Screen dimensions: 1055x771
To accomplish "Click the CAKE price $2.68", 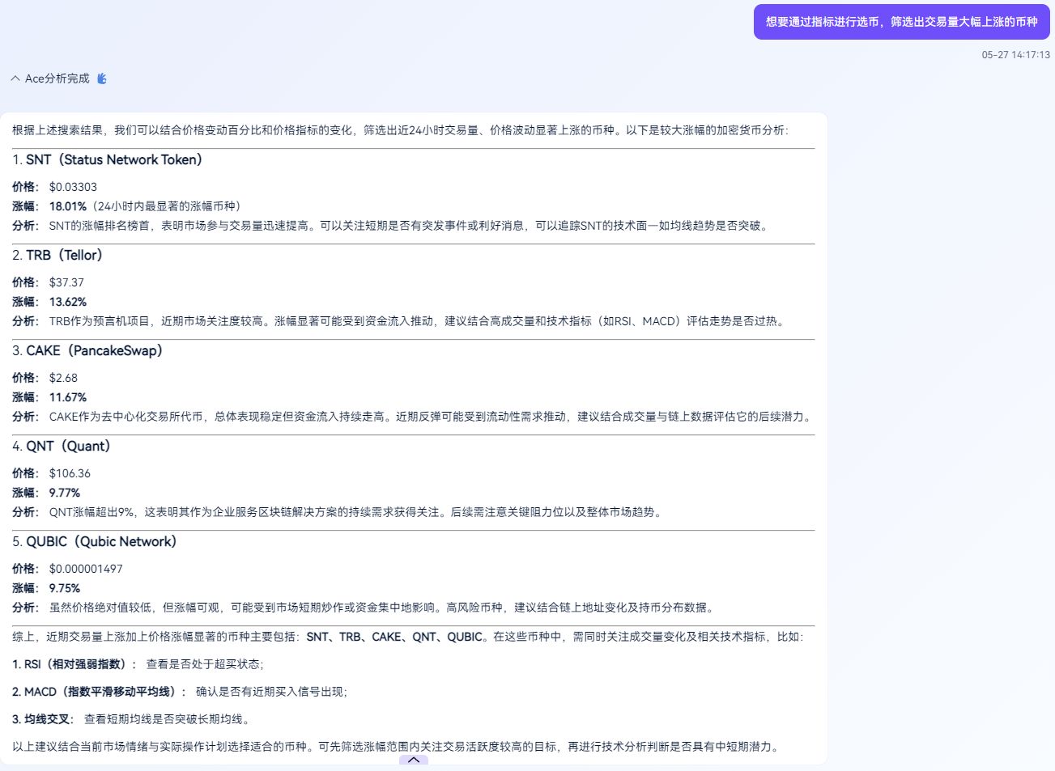I will tap(63, 378).
